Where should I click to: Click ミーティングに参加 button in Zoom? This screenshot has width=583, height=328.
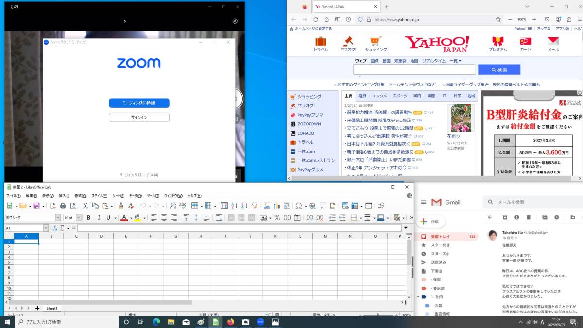click(x=139, y=103)
